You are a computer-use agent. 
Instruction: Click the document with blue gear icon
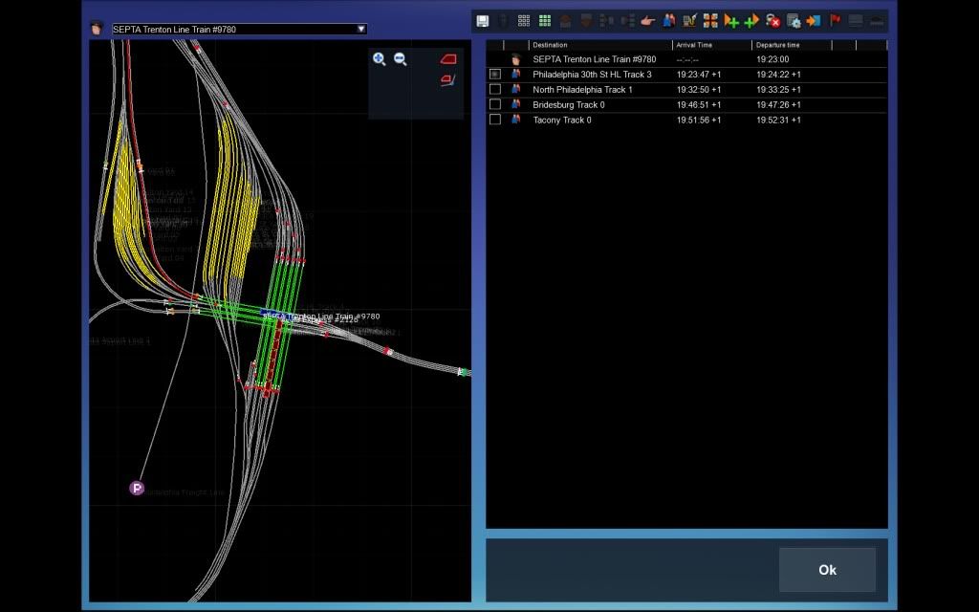(794, 21)
